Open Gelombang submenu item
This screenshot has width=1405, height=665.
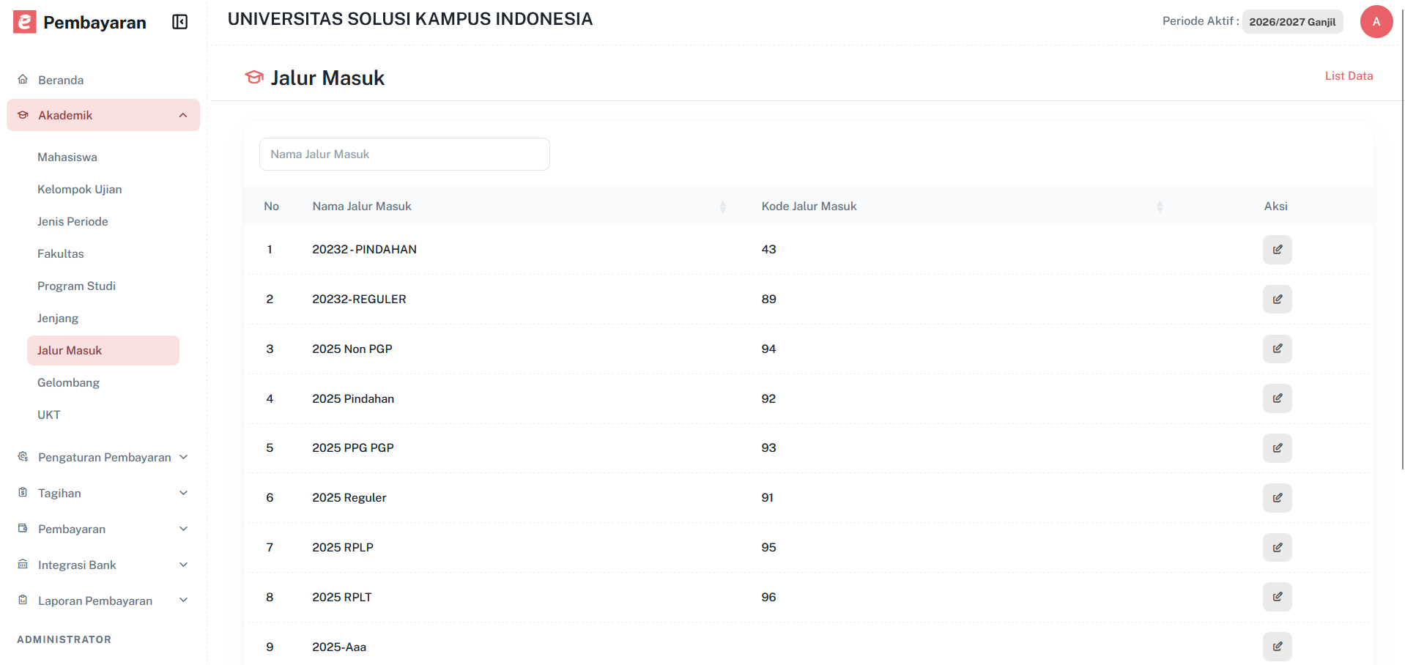tap(69, 382)
